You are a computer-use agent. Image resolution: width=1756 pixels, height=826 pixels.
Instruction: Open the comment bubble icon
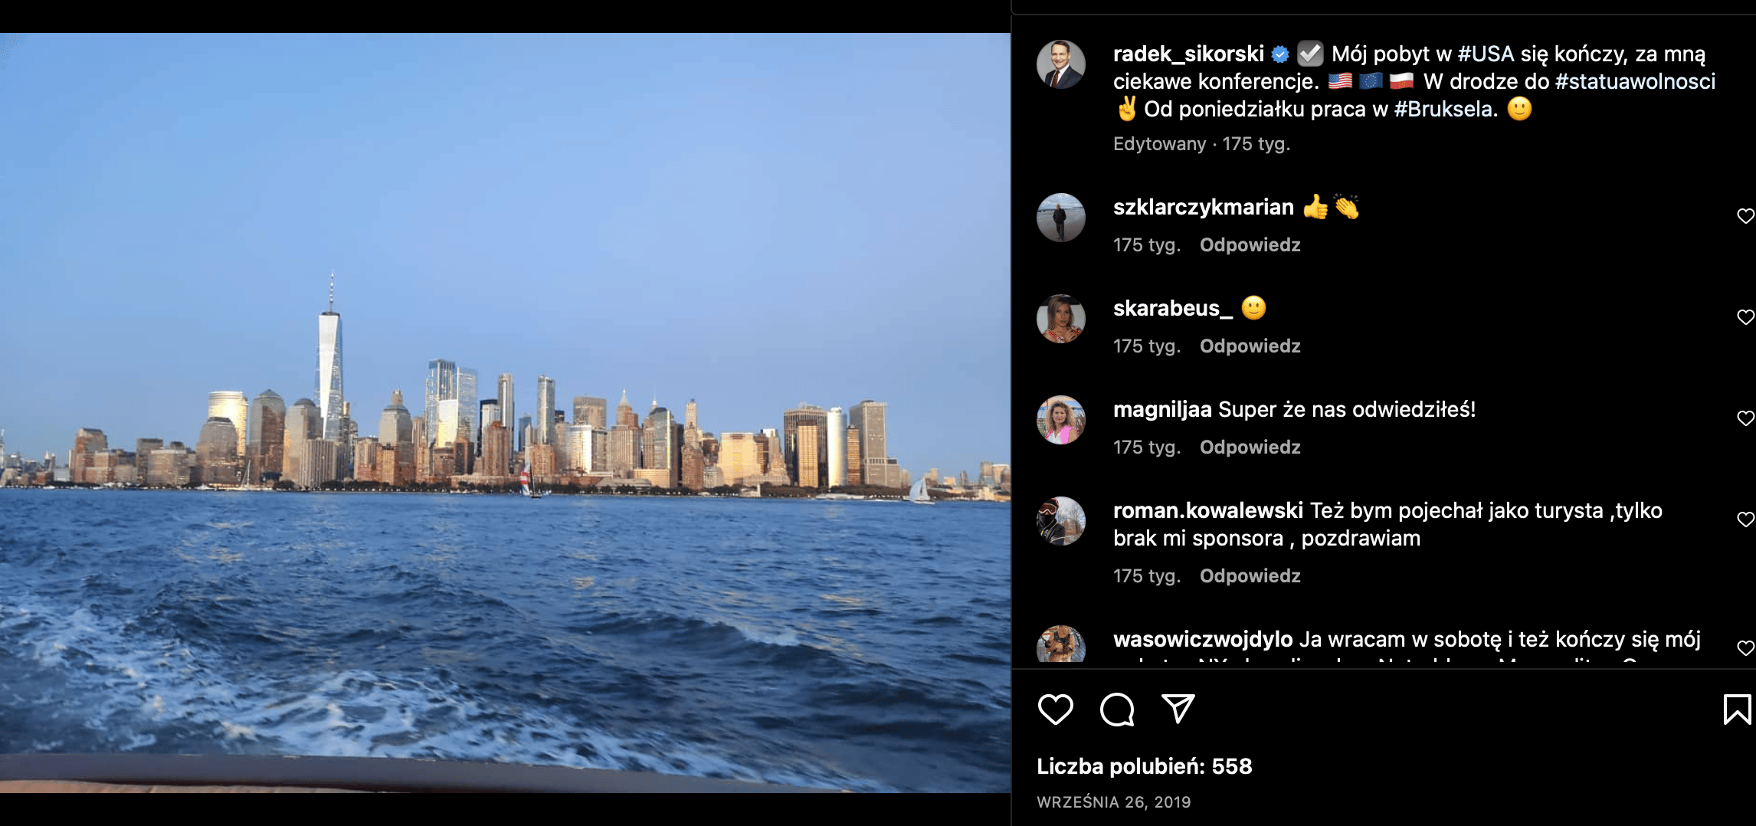click(1117, 710)
